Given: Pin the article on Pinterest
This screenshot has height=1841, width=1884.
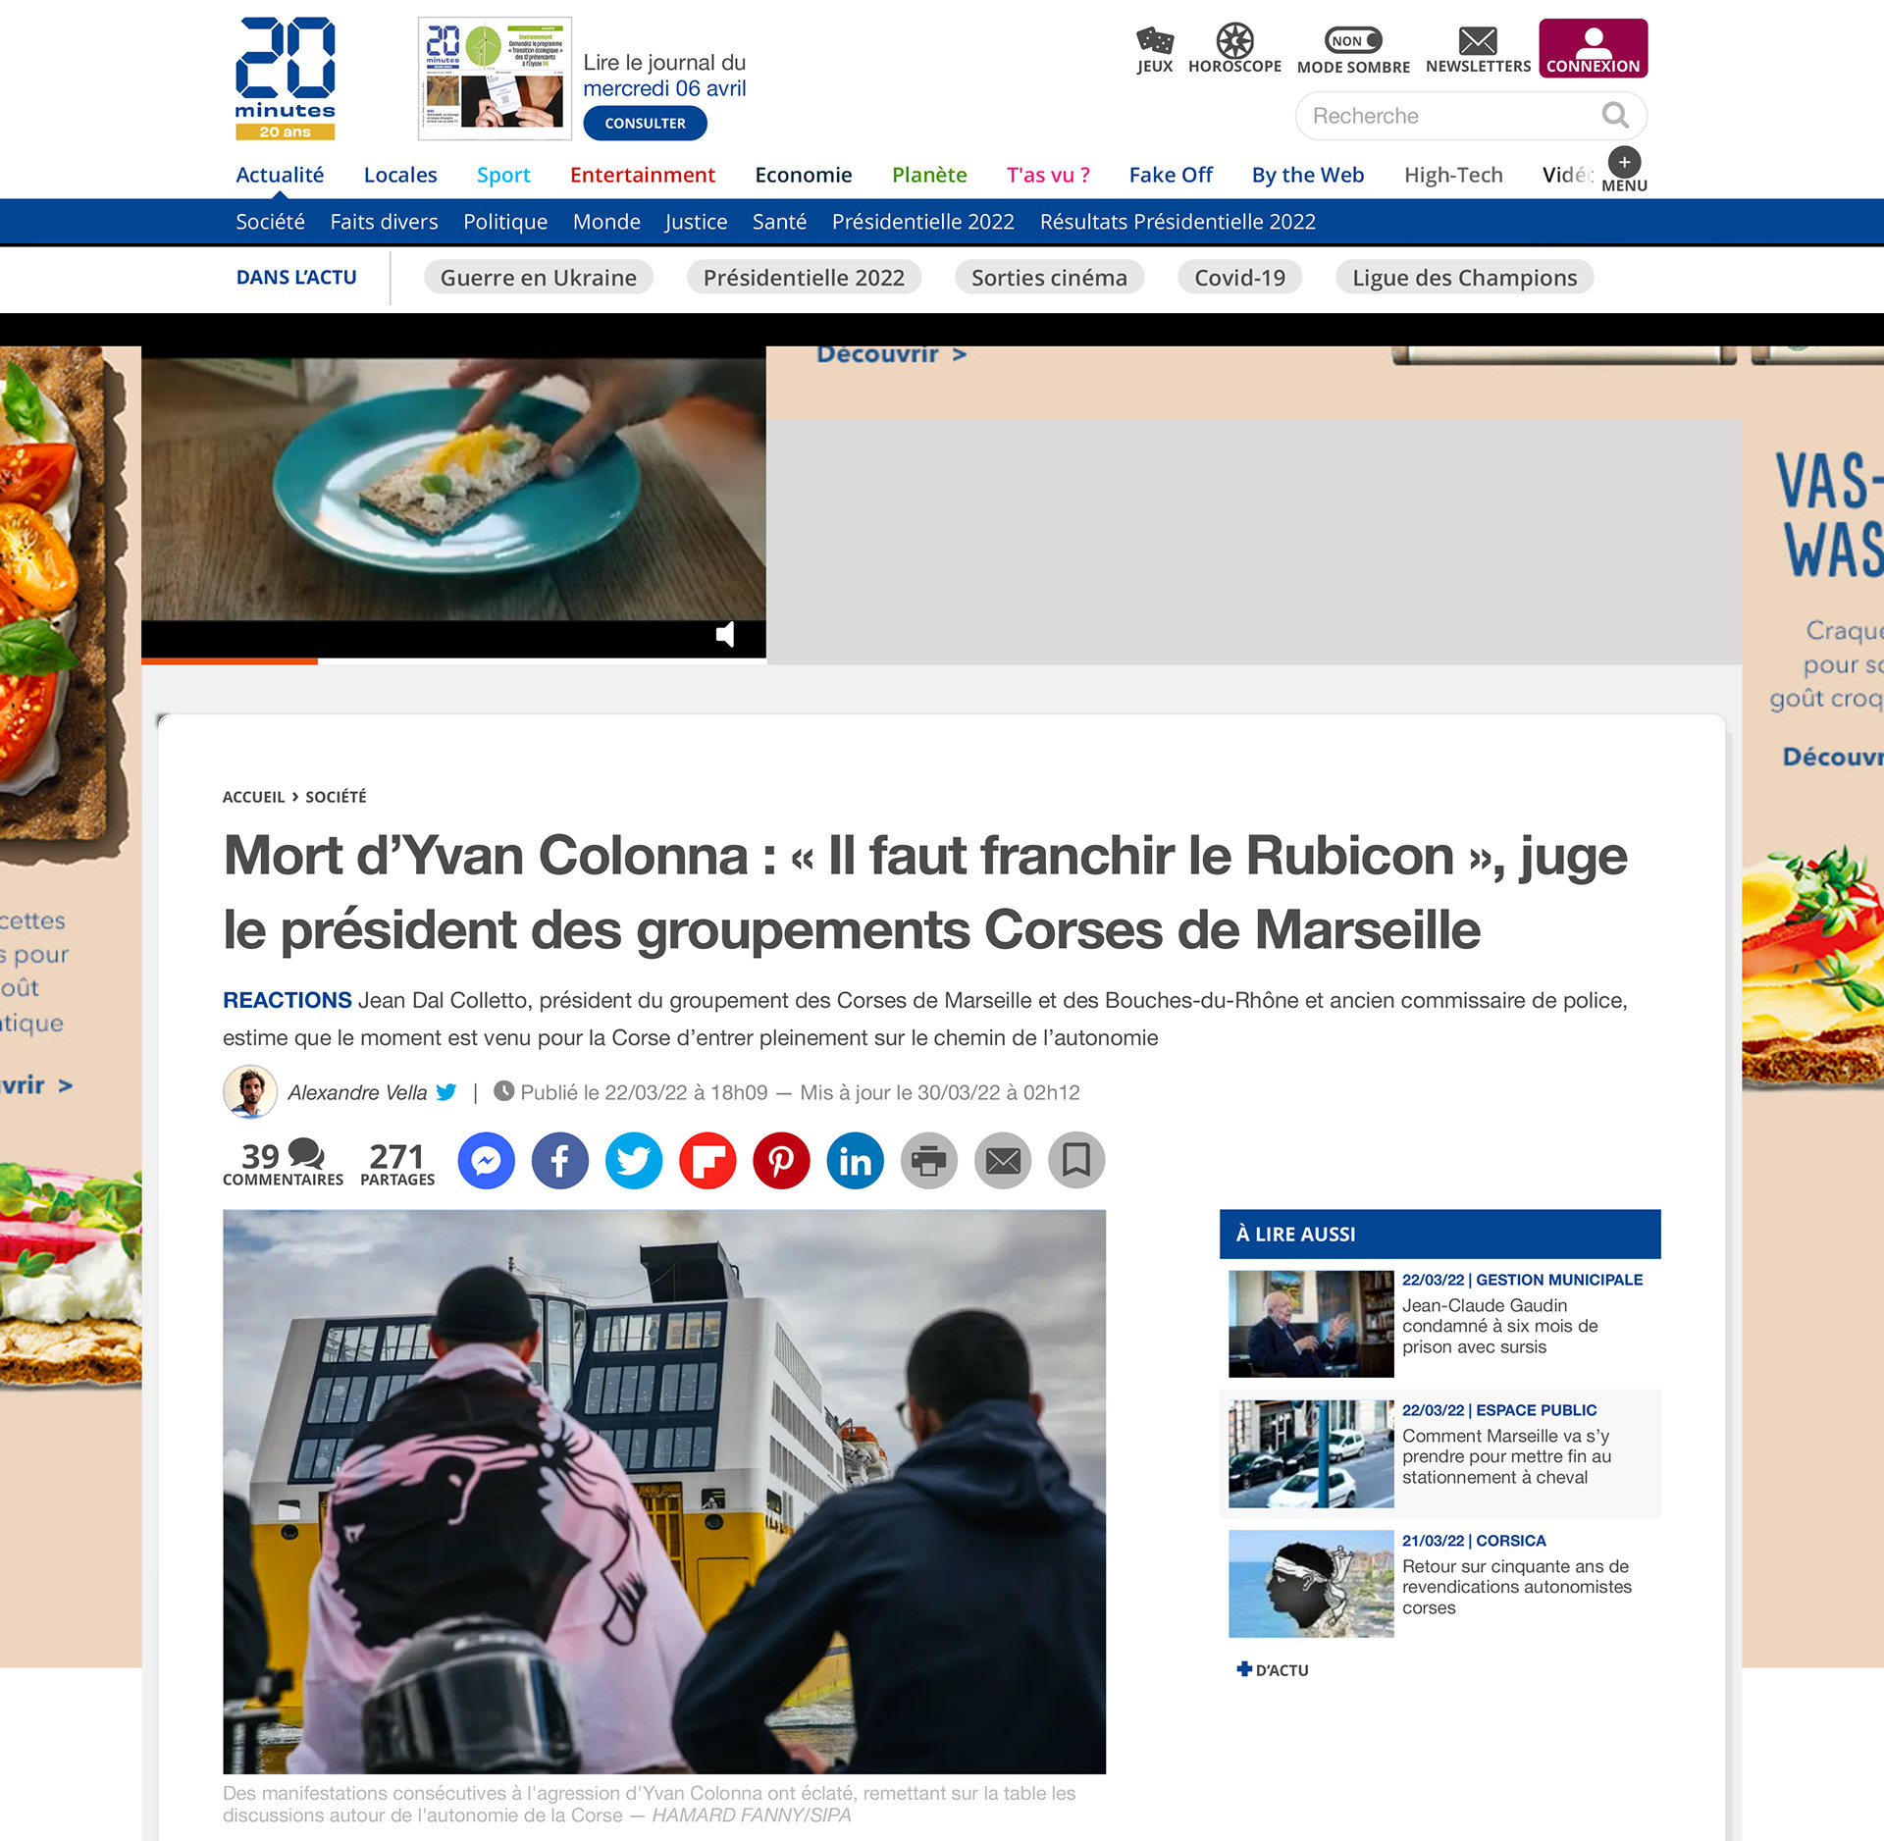Looking at the screenshot, I should pyautogui.click(x=781, y=1161).
